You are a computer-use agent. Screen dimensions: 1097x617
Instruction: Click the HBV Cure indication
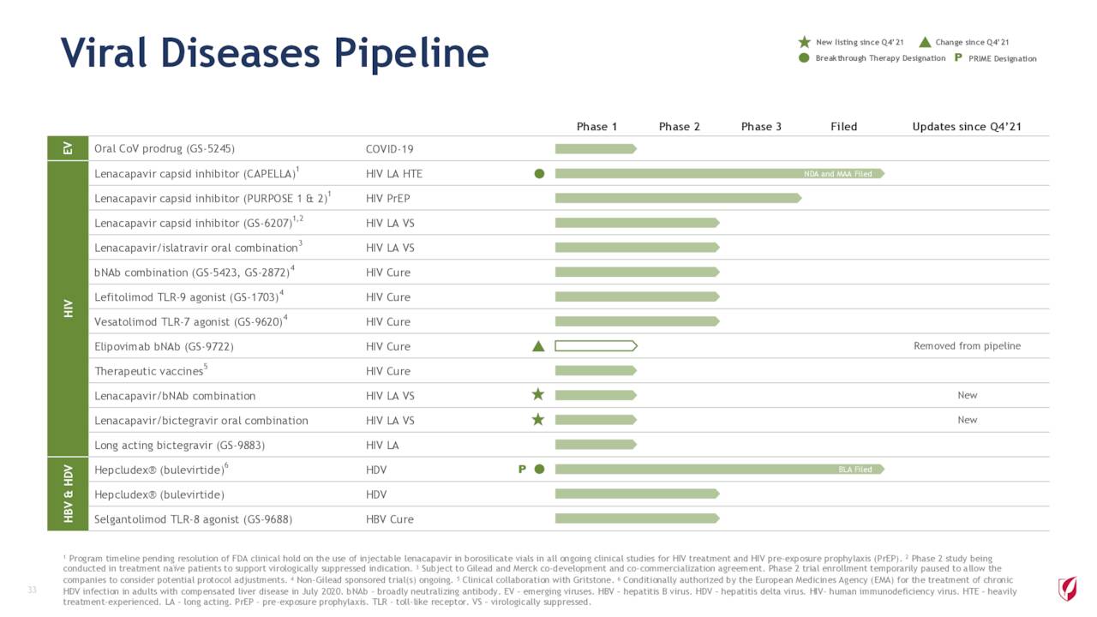click(389, 519)
